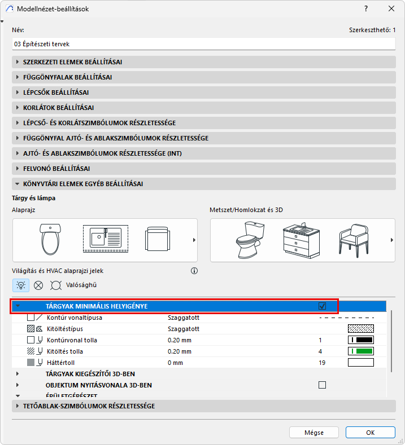Select the Kontúr vonaltípusa Szaggatott value
This screenshot has height=445, width=405.
(x=184, y=318)
